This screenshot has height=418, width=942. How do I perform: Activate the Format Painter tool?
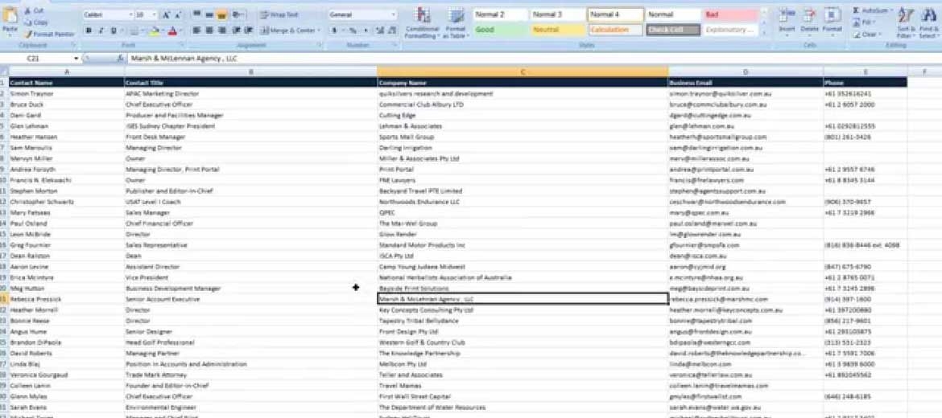[49, 35]
